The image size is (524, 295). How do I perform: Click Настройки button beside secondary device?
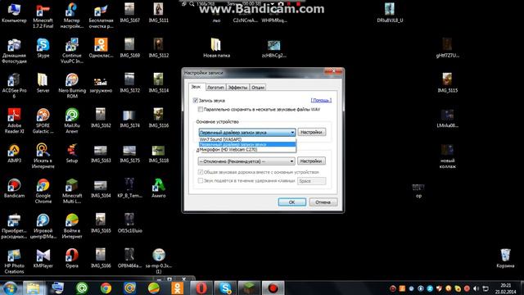click(x=311, y=161)
